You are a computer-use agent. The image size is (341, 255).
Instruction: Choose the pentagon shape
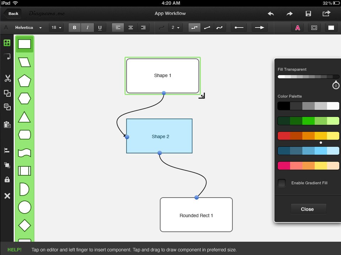click(x=25, y=81)
